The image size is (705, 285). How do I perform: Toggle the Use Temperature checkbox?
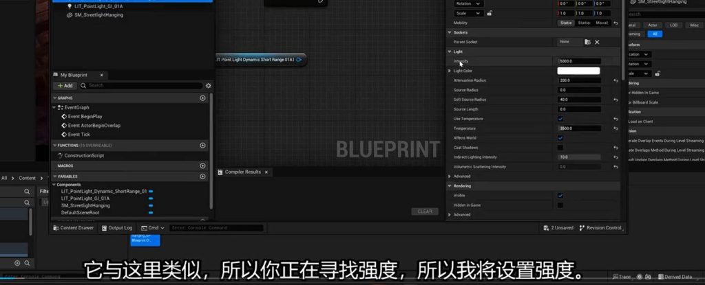coord(560,119)
